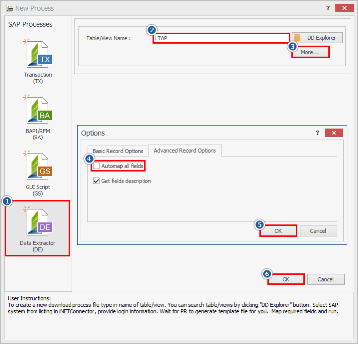Open the DD Explorer database button
The height and width of the screenshot is (344, 358).
click(318, 38)
